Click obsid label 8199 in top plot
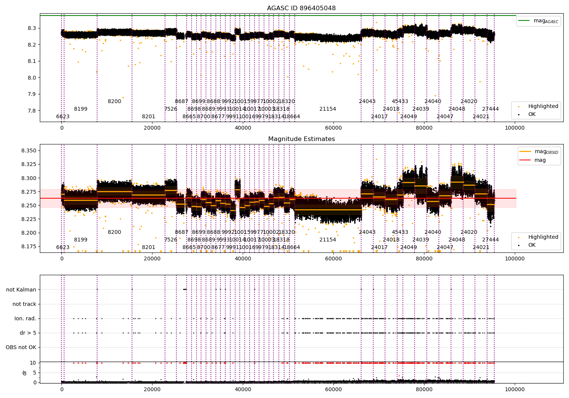Image resolution: width=569 pixels, height=398 pixels. click(81, 109)
